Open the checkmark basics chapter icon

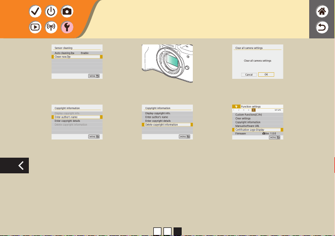coord(35,11)
